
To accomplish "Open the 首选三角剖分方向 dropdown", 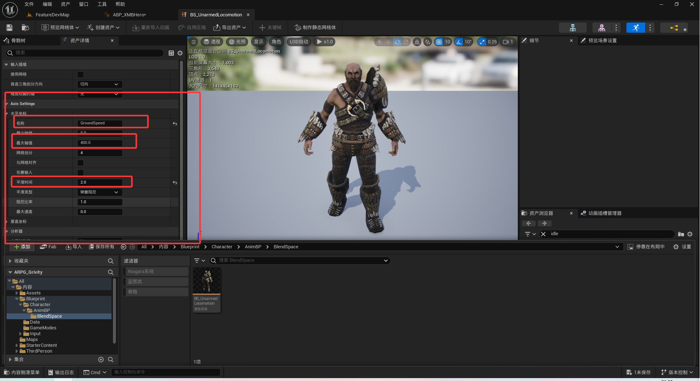I will point(100,84).
